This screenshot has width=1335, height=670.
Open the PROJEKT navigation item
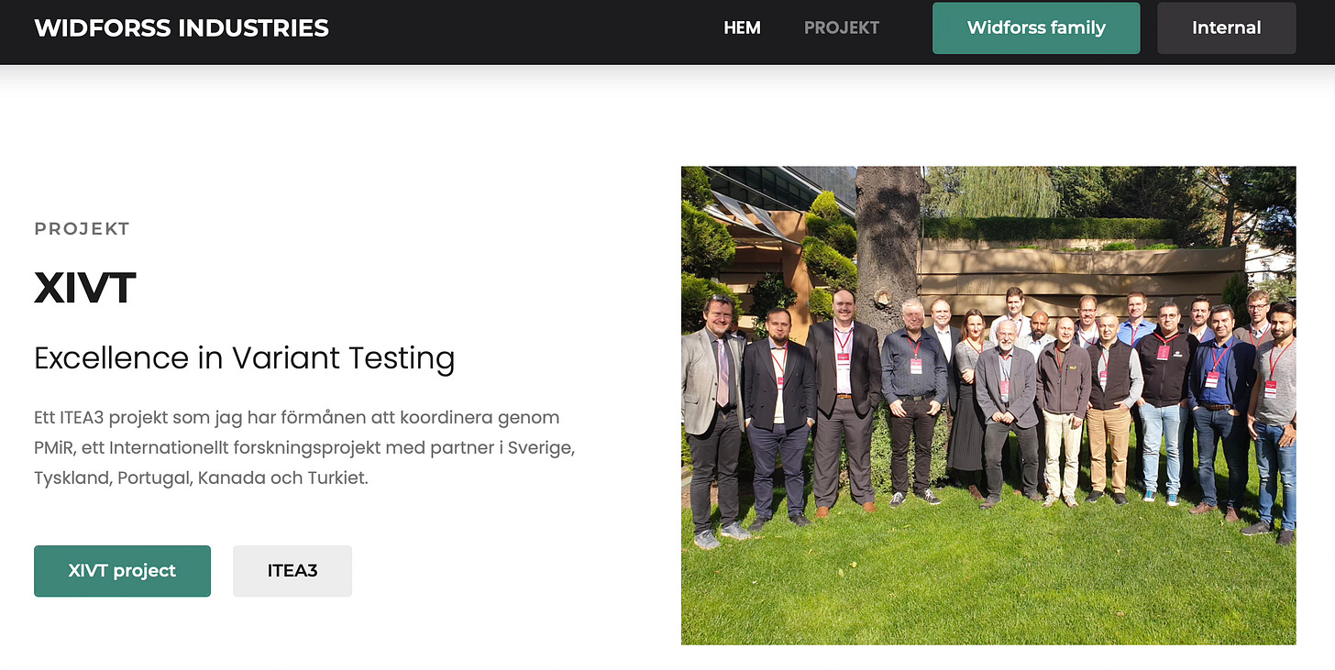[841, 27]
